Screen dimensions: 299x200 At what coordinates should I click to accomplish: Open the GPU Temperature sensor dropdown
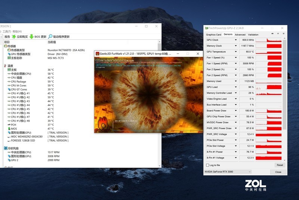(x=235, y=52)
